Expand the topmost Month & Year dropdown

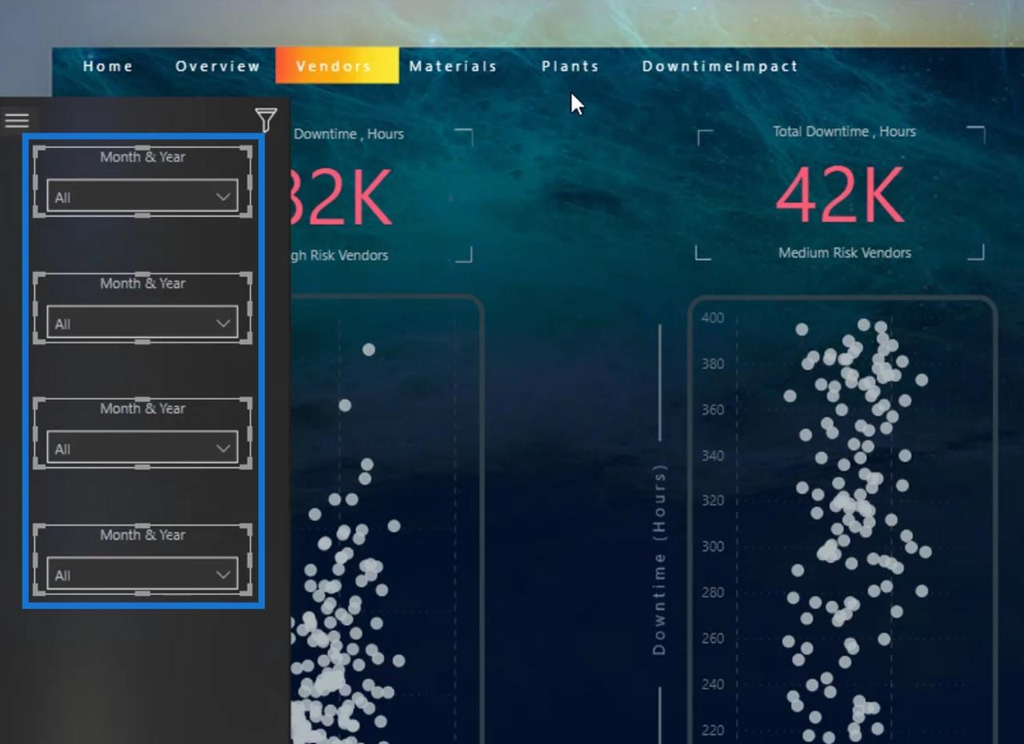coord(142,197)
